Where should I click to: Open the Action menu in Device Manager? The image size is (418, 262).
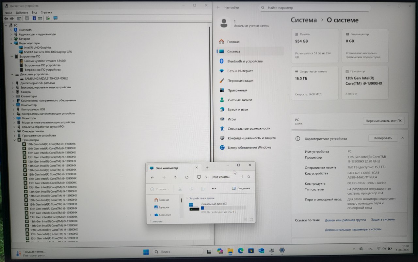point(22,12)
